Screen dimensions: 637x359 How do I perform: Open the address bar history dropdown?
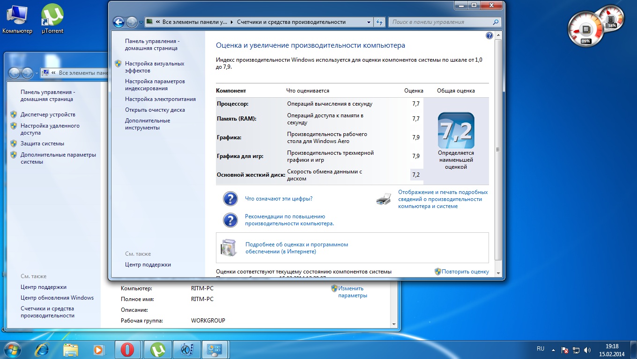pyautogui.click(x=369, y=22)
